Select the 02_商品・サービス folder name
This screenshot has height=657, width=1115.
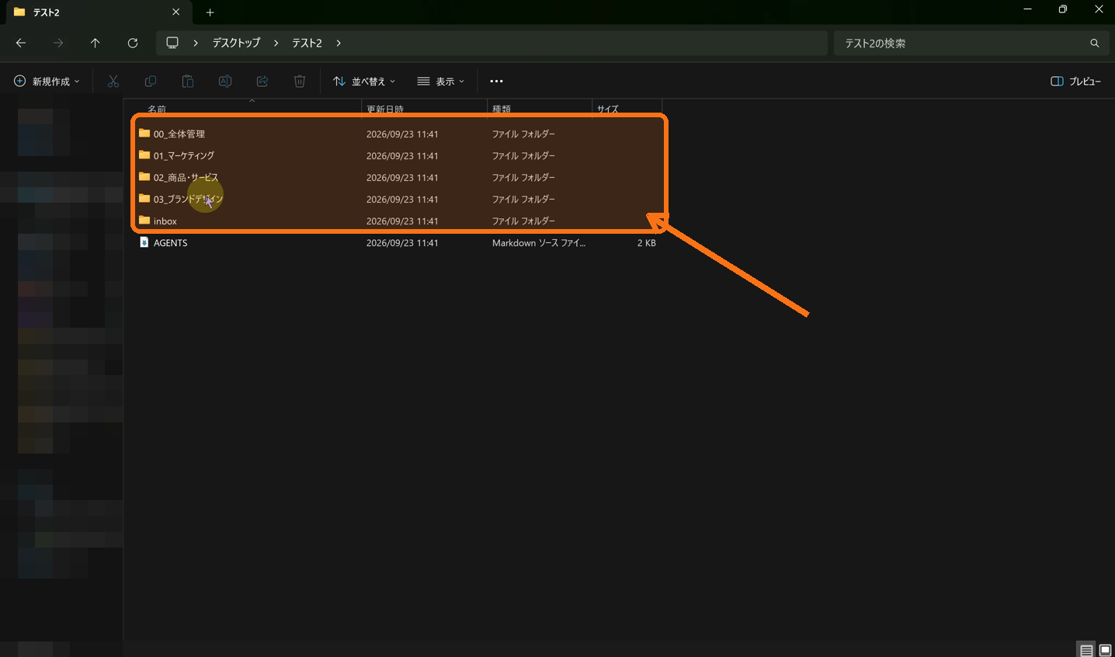(186, 177)
